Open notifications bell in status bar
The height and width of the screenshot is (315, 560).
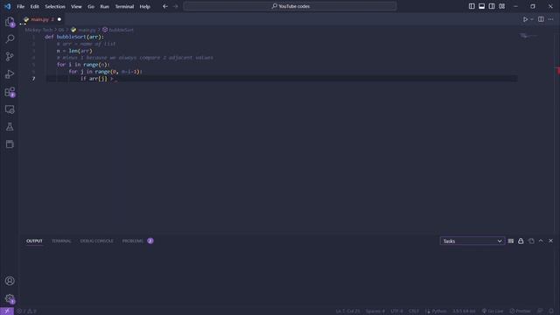(551, 311)
